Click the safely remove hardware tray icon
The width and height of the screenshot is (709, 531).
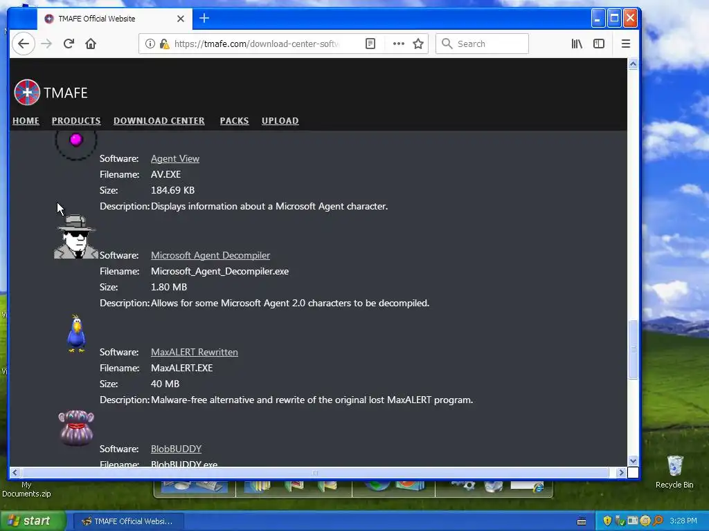[620, 521]
